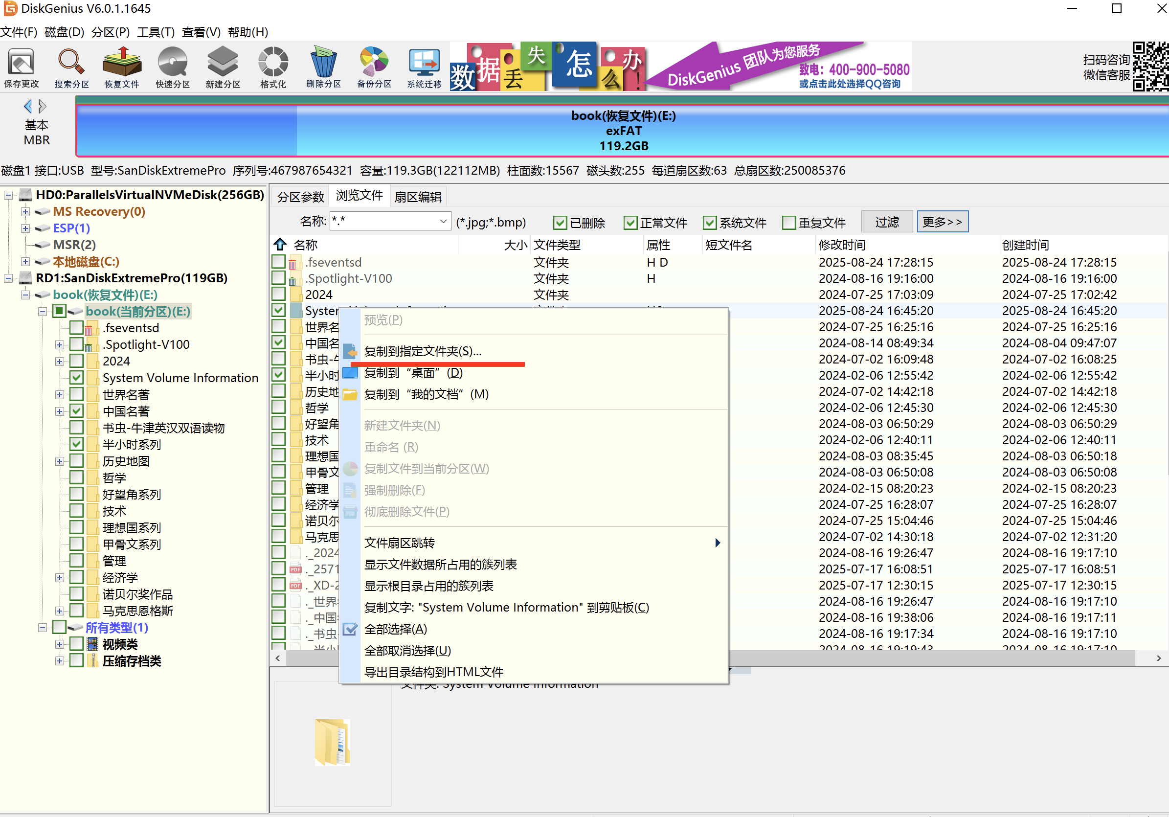Click the up-folder arrow beside 名称 header
Screen dimensions: 1169x817
(280, 244)
